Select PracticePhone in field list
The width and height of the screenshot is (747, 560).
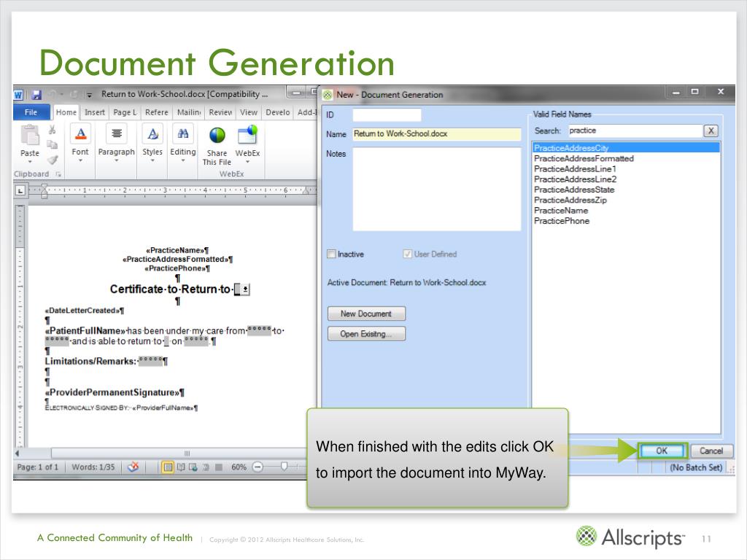(626, 221)
